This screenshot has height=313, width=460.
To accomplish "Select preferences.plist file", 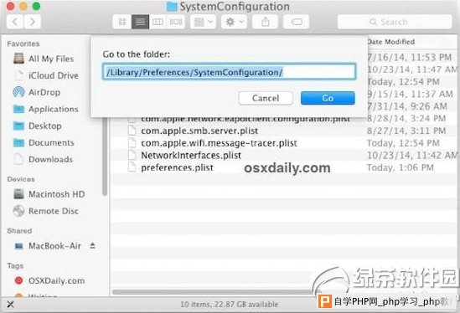I will click(x=177, y=167).
